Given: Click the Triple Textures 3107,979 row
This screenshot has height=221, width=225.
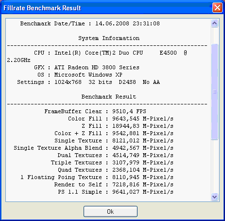Looking at the screenshot, I should coord(112,163).
